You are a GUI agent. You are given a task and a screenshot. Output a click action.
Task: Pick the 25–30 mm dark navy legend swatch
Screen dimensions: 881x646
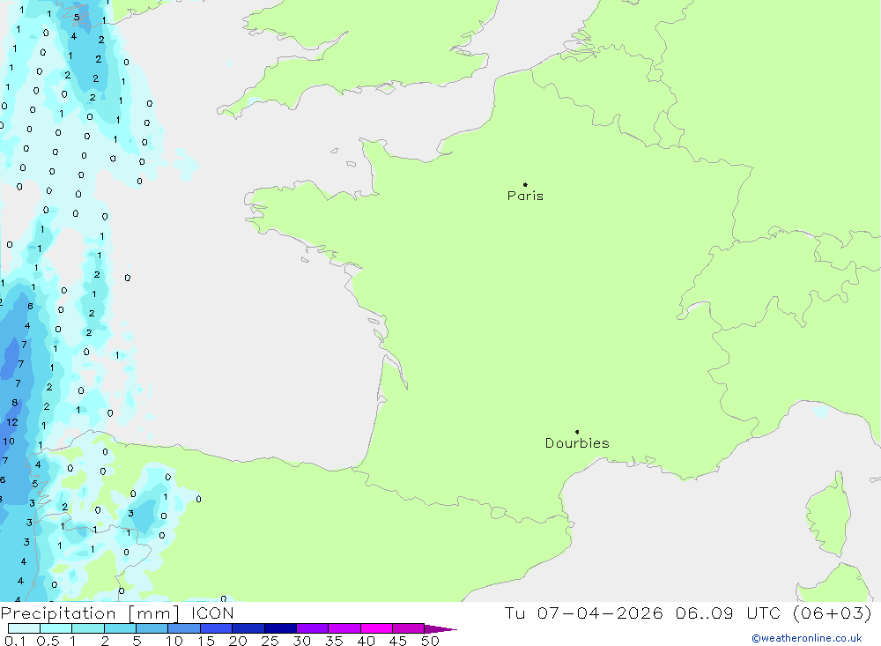tap(280, 628)
